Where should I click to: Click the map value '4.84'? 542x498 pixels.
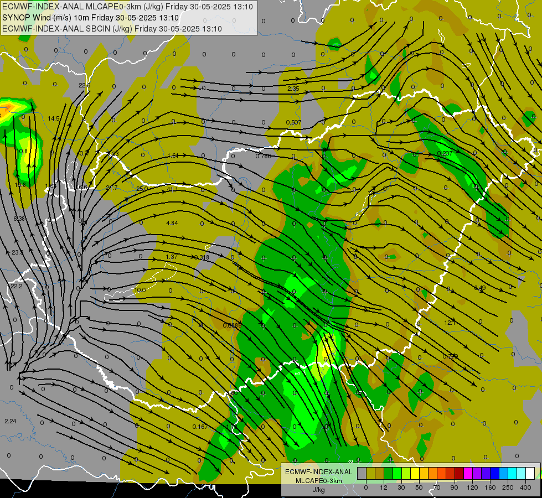[172, 223]
